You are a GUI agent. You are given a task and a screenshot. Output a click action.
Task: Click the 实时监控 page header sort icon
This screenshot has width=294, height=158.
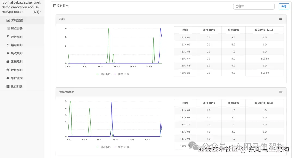(54, 6)
